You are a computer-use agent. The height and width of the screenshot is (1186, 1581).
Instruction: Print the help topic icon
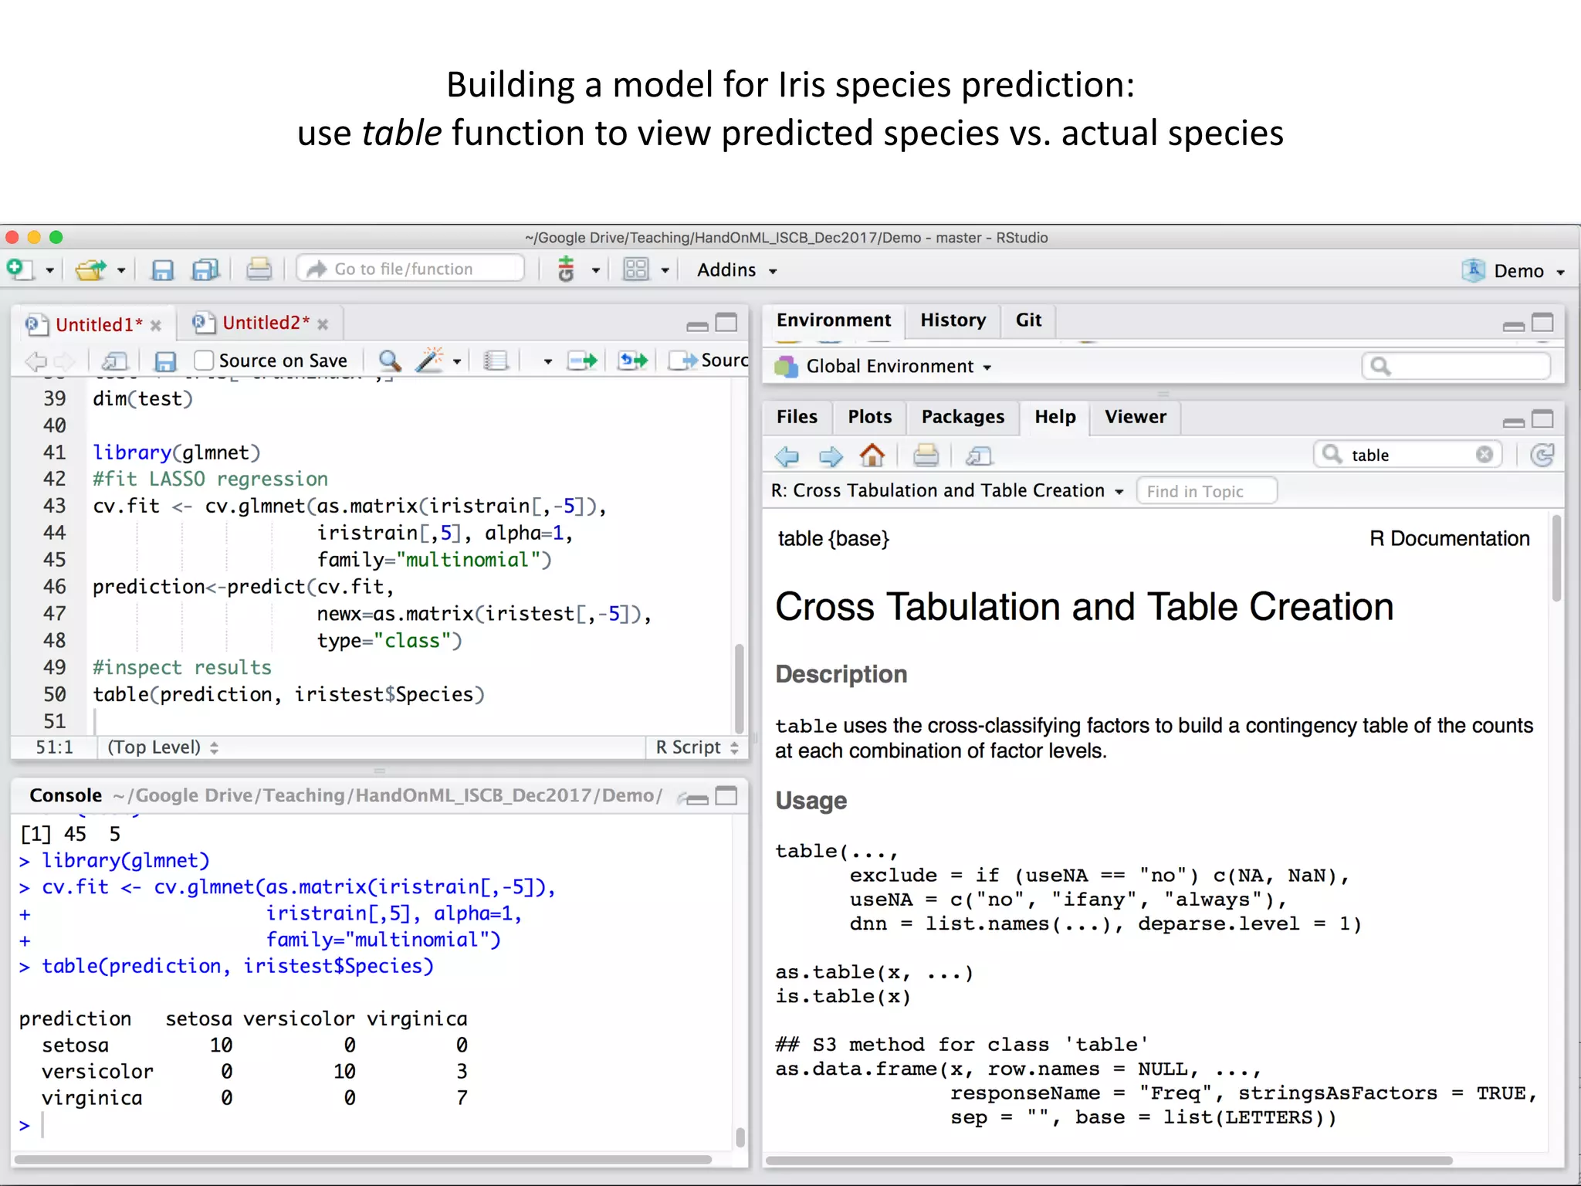[926, 456]
